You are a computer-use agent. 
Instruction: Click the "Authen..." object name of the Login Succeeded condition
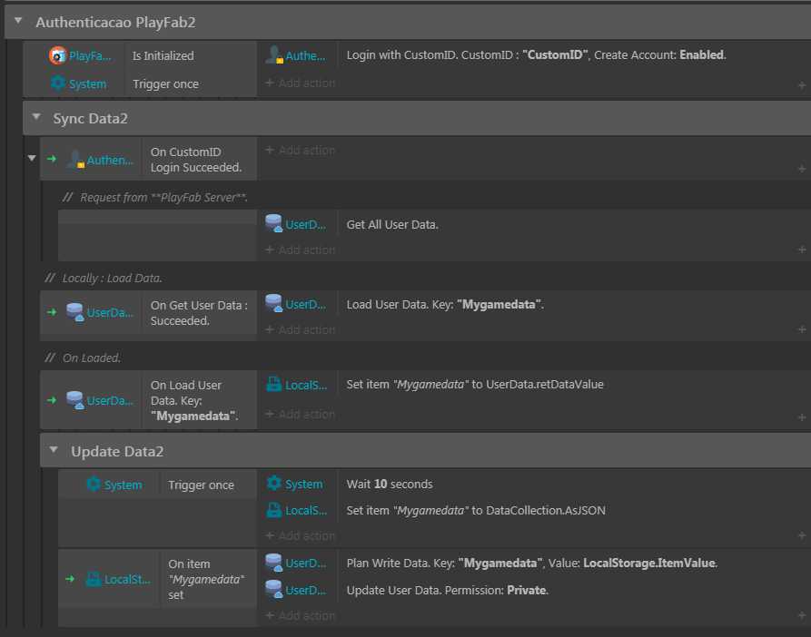[110, 160]
